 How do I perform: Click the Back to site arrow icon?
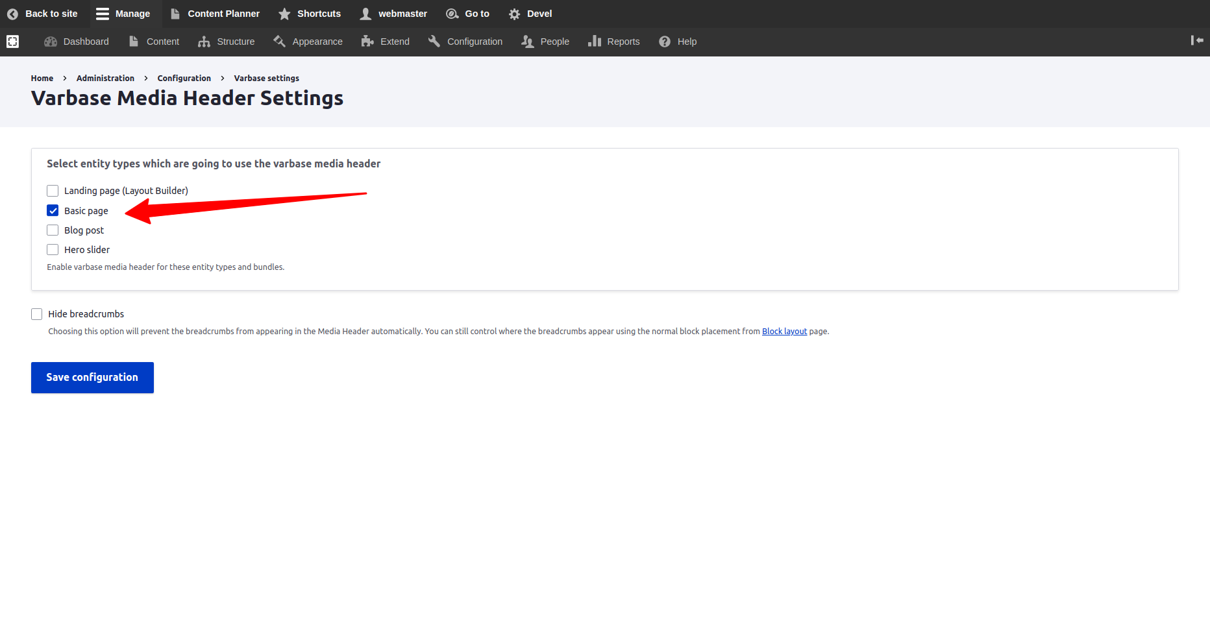(12, 14)
